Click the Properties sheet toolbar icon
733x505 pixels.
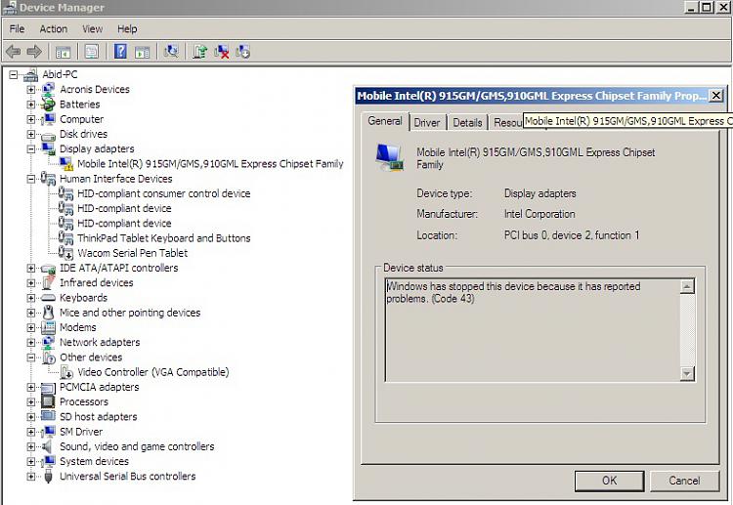coord(92,52)
